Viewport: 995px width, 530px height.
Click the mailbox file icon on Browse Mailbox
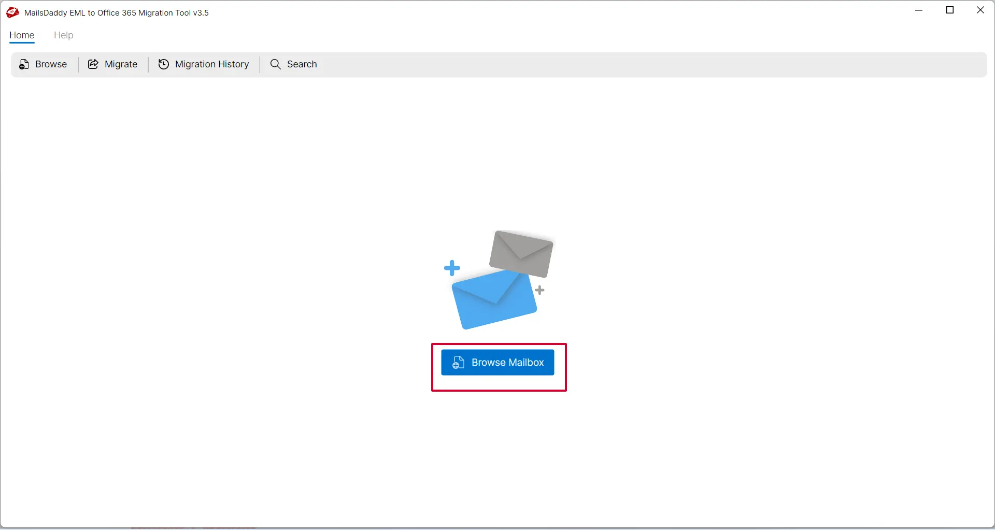(458, 362)
